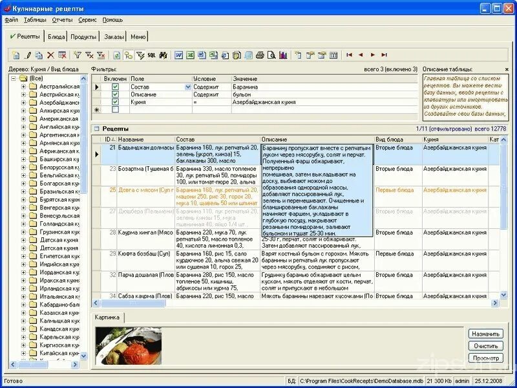Open print preview magnifier page icon

[x=271, y=55]
